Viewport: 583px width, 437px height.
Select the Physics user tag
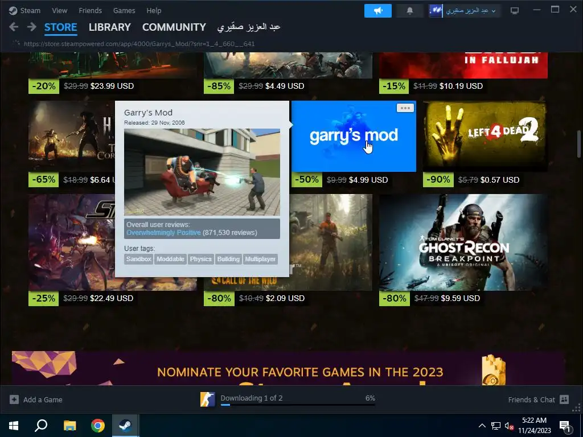(201, 259)
